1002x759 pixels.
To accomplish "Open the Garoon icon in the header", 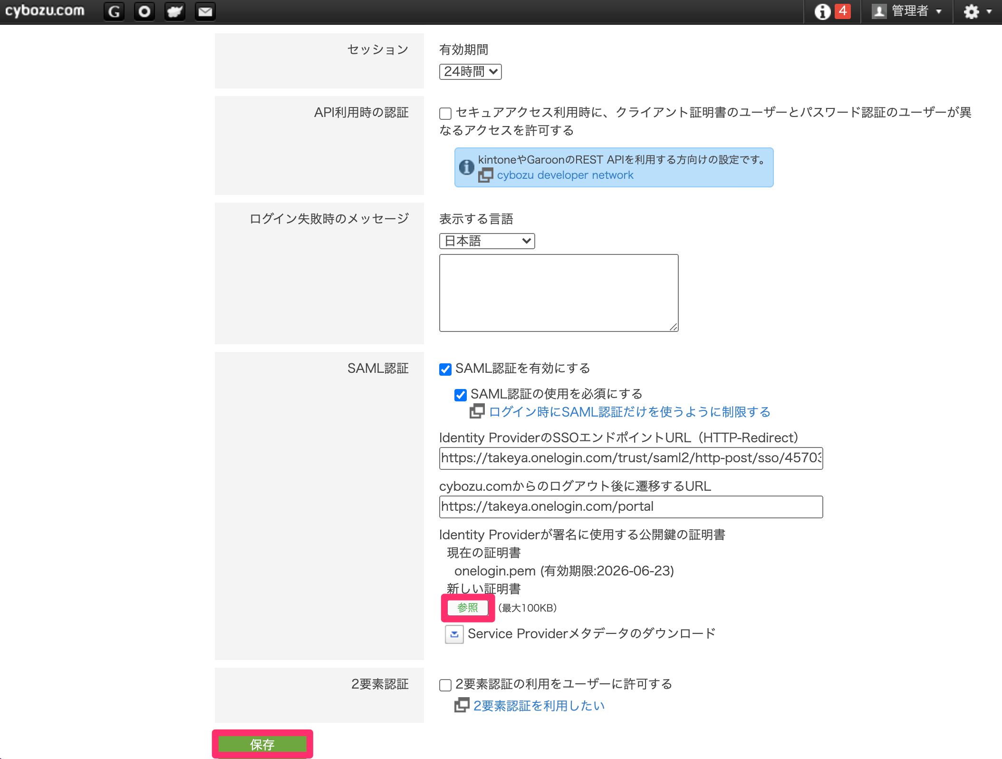I will tap(114, 11).
